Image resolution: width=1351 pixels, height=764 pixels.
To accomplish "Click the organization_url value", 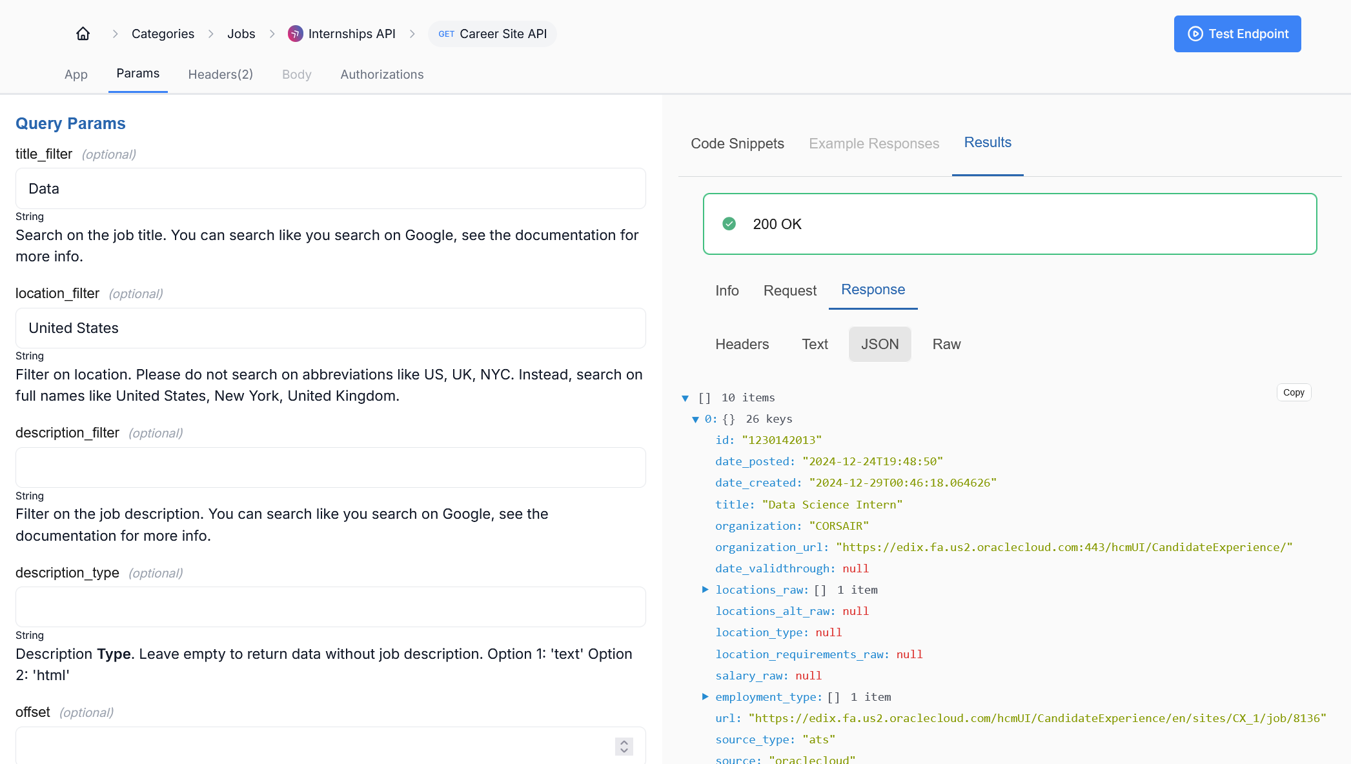I will click(1064, 547).
